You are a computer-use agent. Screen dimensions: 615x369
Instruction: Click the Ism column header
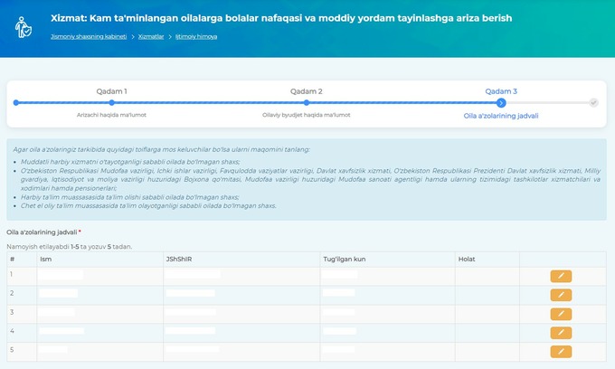click(45, 259)
